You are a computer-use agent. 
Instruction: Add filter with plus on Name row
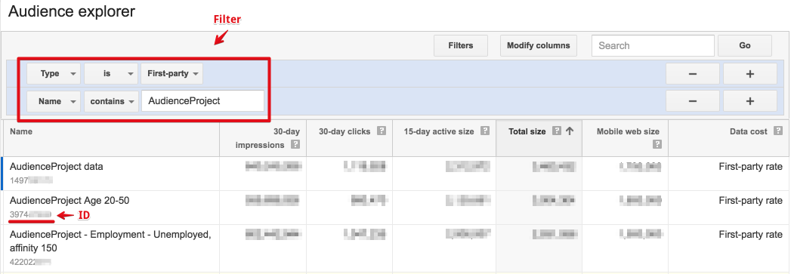[749, 101]
